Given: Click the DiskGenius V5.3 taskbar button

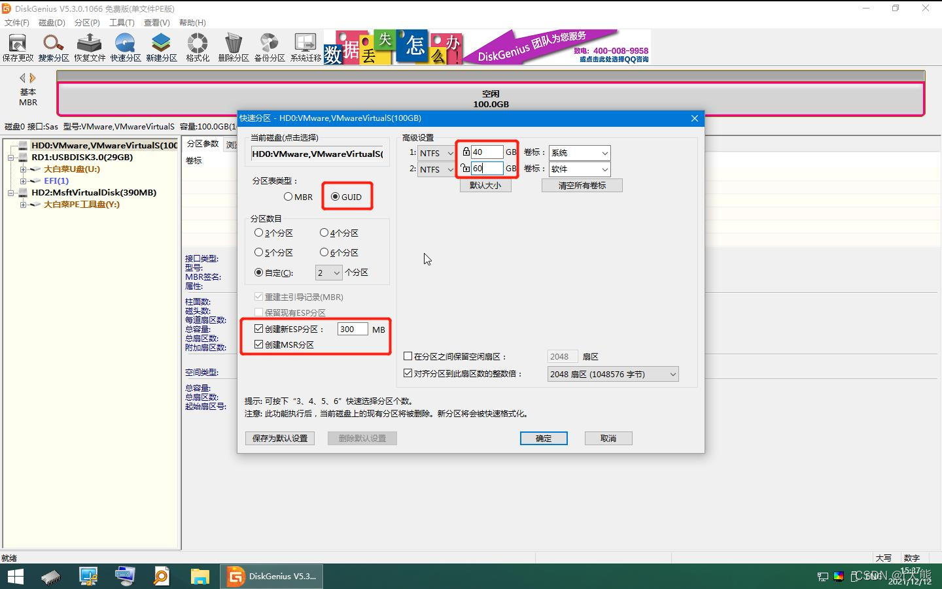Looking at the screenshot, I should pos(272,577).
